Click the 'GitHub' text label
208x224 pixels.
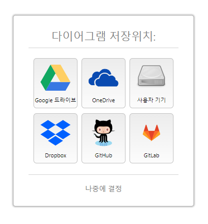coord(103,155)
